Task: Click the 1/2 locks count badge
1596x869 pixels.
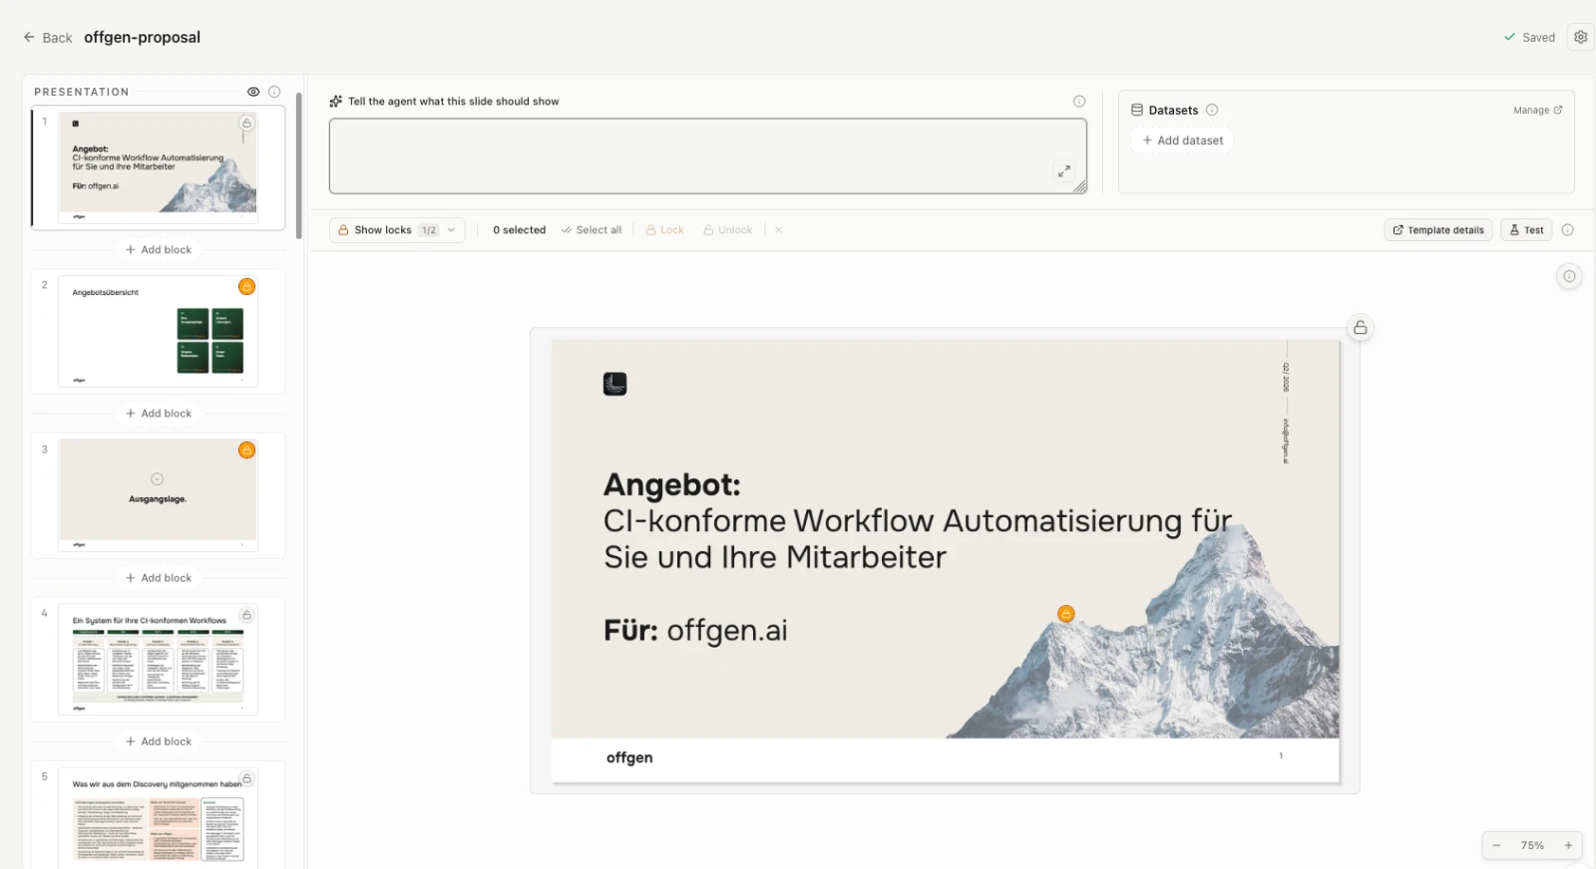Action: tap(429, 230)
